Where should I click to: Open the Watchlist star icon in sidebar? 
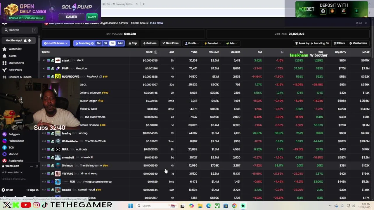pyautogui.click(x=4, y=49)
